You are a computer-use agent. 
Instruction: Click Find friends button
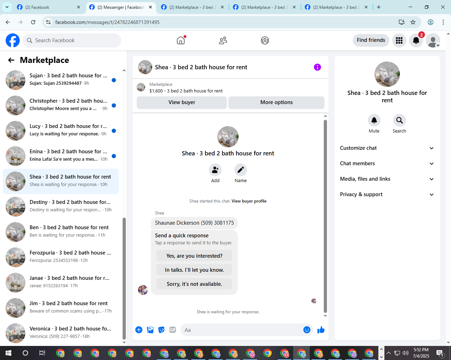click(x=371, y=40)
